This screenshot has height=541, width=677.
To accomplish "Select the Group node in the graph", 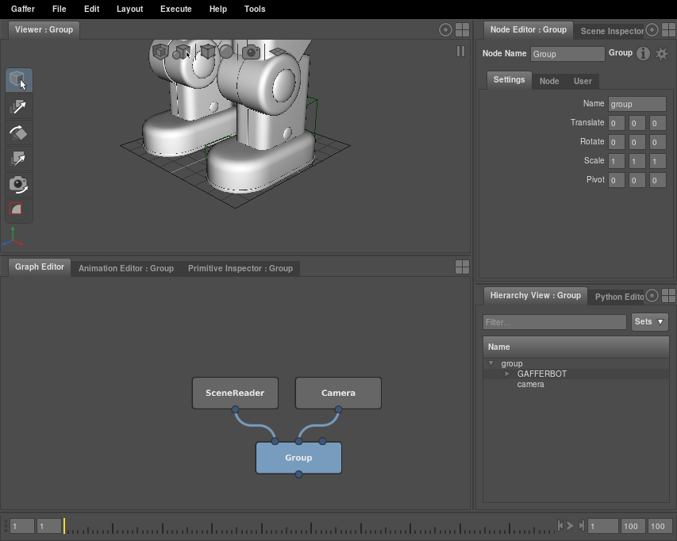I will tap(298, 458).
